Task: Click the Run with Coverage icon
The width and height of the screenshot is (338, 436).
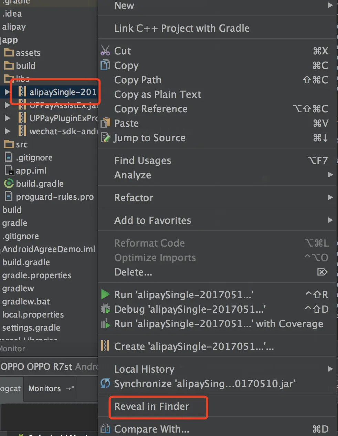Action: click(x=105, y=324)
